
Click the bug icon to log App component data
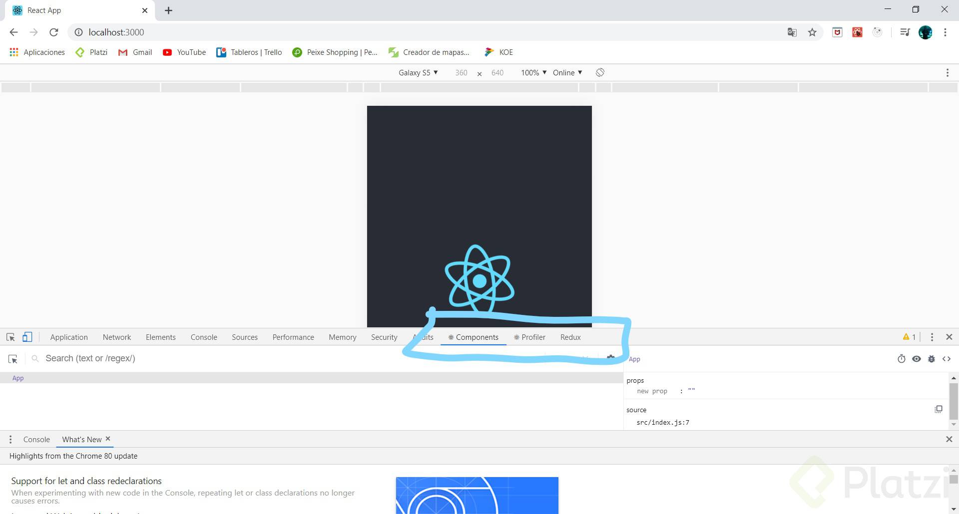point(932,359)
